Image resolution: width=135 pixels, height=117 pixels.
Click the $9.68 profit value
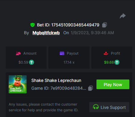point(109,62)
